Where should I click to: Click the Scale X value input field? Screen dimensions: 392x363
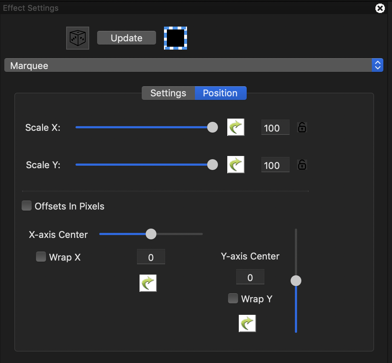click(275, 128)
